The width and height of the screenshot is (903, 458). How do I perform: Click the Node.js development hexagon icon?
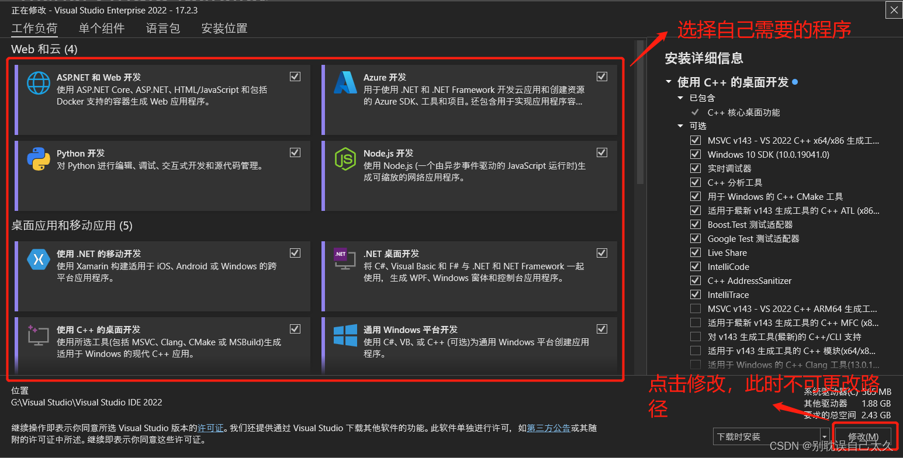[345, 159]
